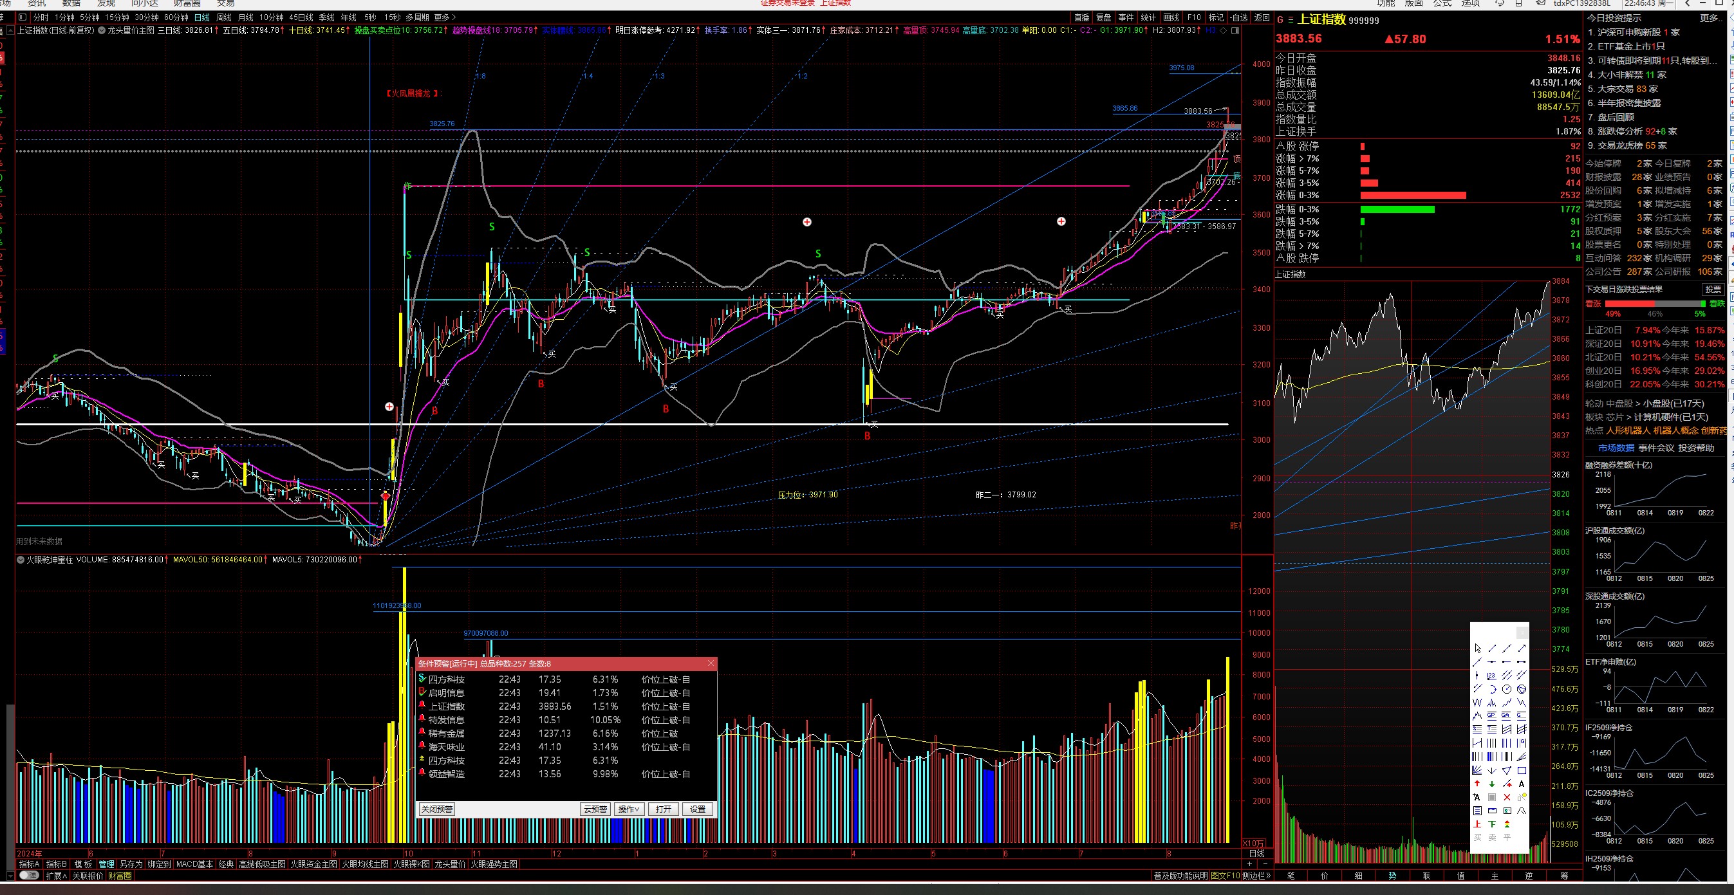The image size is (1734, 895).
Task: Select the arrow pointer tool in drawing palette
Action: click(1478, 648)
